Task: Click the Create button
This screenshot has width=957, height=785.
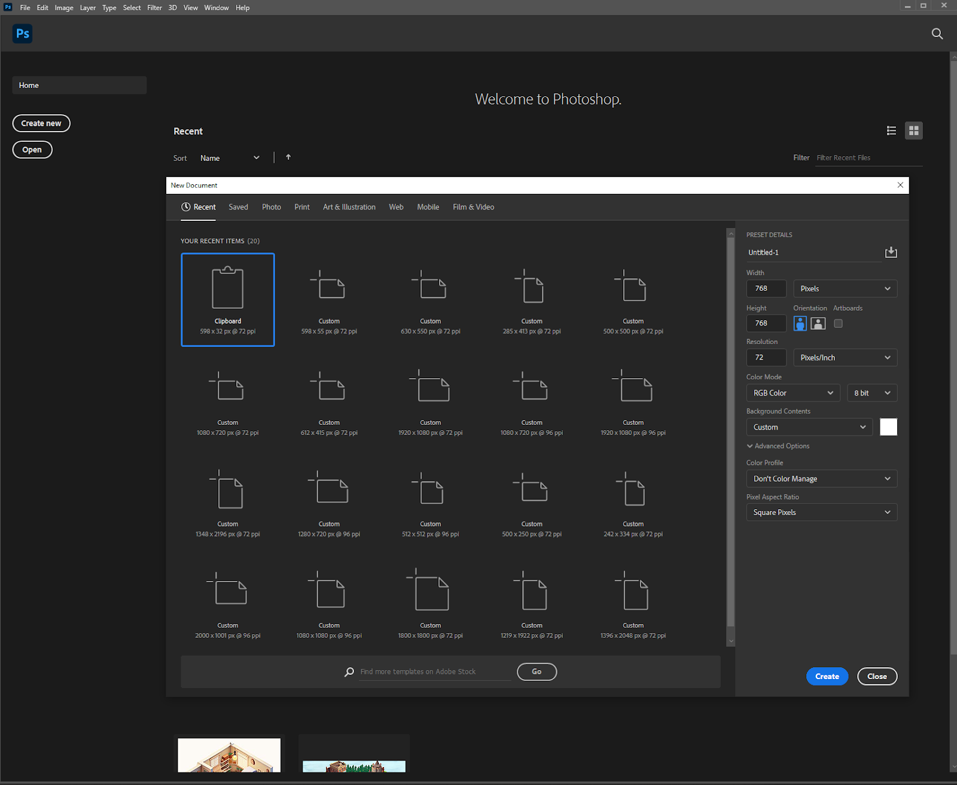Action: (x=827, y=676)
